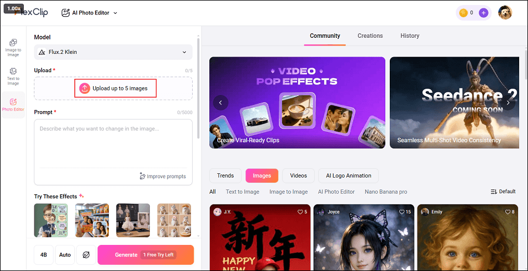Select the Videos filter
This screenshot has width=528, height=271.
click(298, 175)
